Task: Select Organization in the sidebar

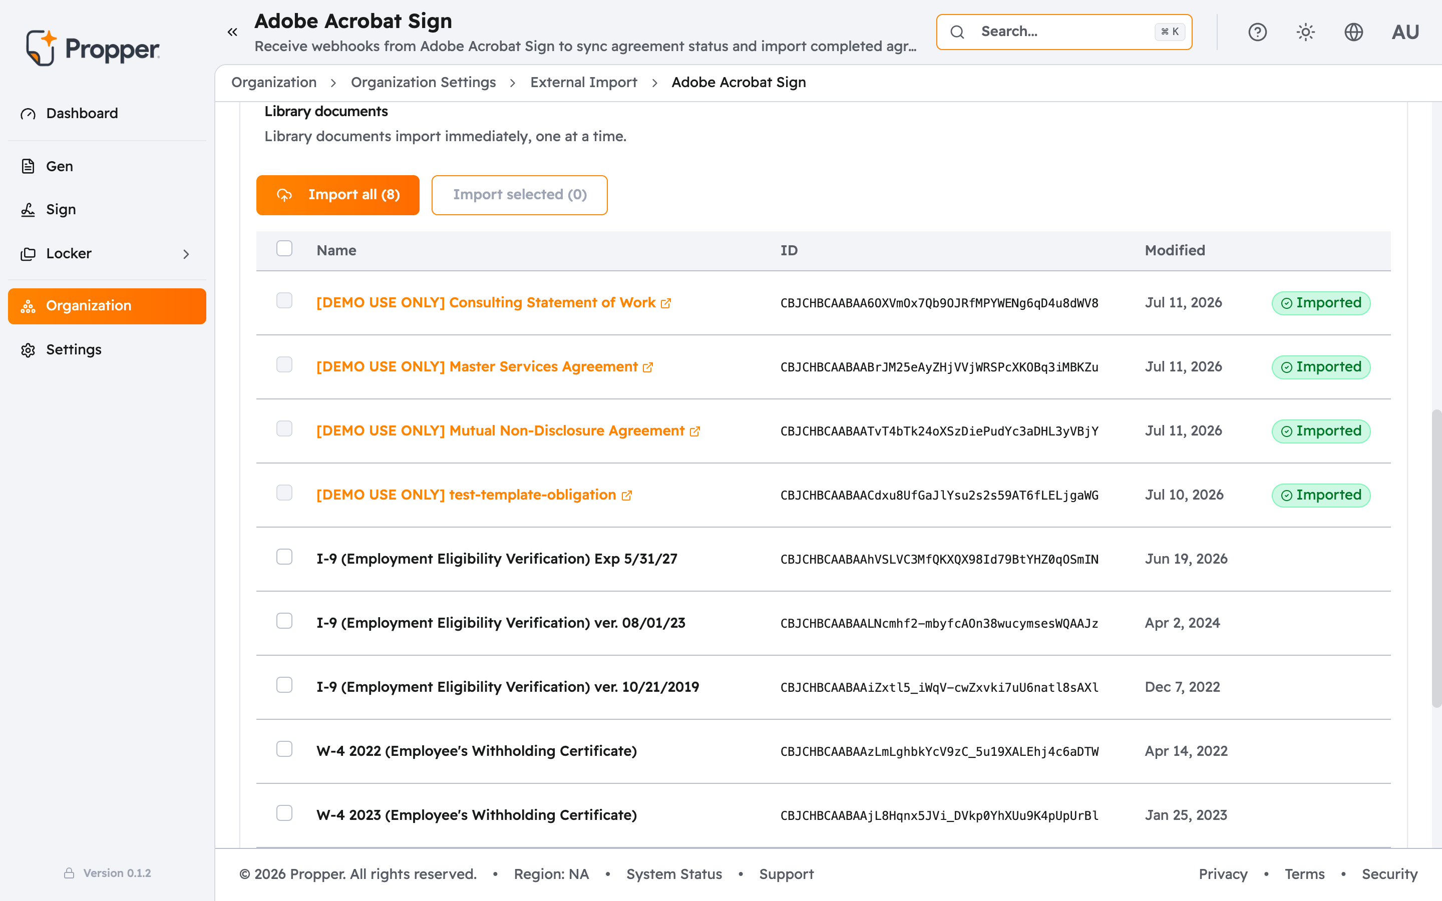Action: pos(107,306)
